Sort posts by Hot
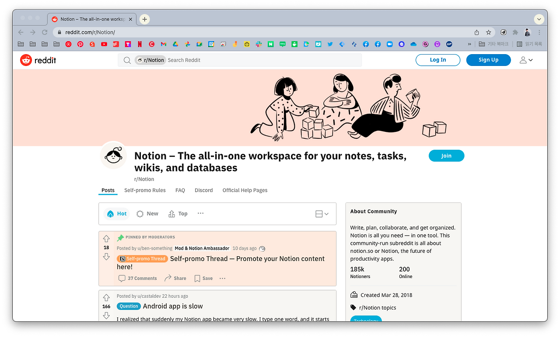The height and width of the screenshot is (337, 560). coord(117,214)
